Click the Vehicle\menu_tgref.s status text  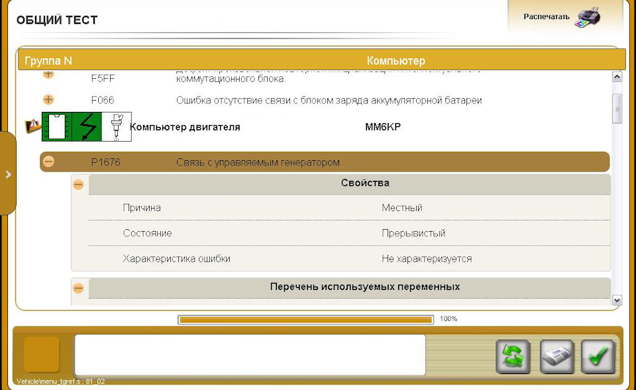[61, 381]
